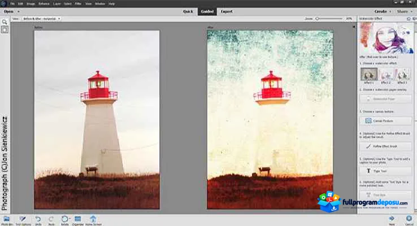Click the Before lighthouse image
The image size is (417, 226).
[x=97, y=120]
